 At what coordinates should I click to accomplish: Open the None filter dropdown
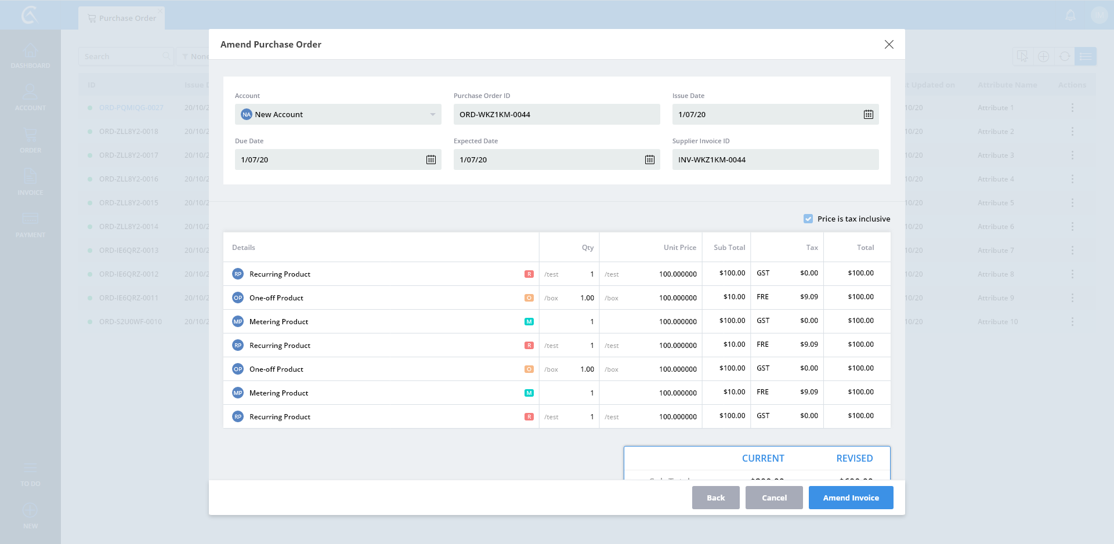(x=193, y=56)
